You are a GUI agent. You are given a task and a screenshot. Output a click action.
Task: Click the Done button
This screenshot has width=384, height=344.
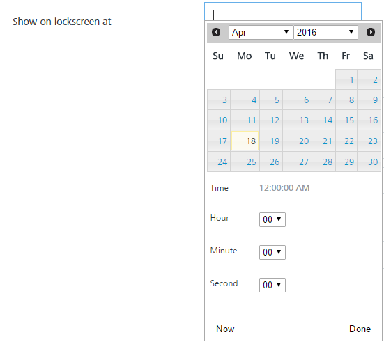point(360,329)
